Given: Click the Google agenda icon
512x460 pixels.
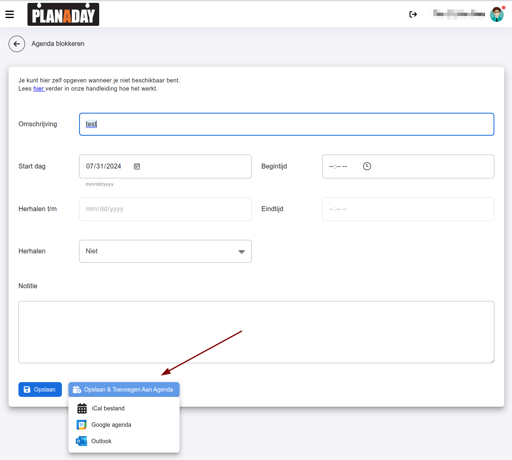Looking at the screenshot, I should coord(82,425).
